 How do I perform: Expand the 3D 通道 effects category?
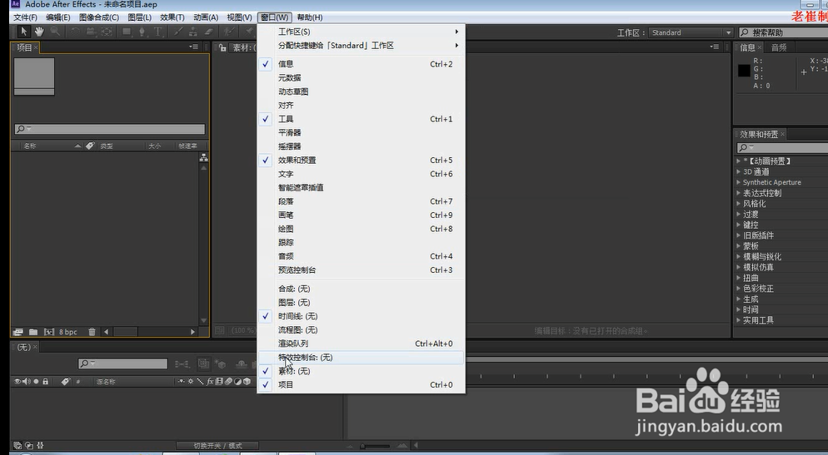[x=739, y=171]
